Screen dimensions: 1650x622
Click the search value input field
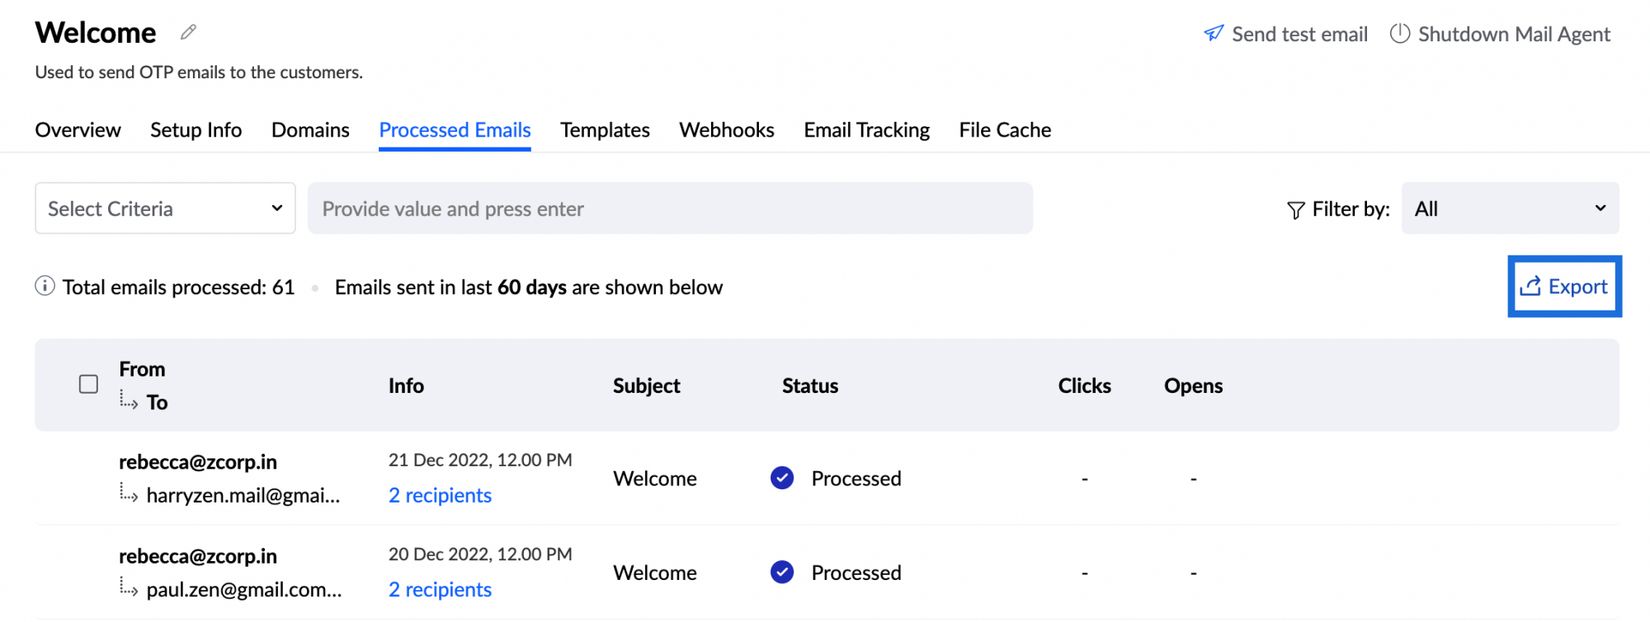[x=669, y=208]
